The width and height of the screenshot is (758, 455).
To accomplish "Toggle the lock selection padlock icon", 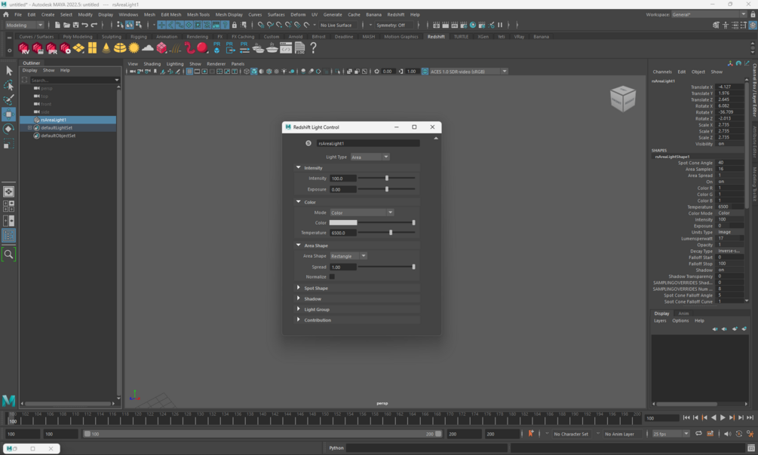I will coord(235,25).
